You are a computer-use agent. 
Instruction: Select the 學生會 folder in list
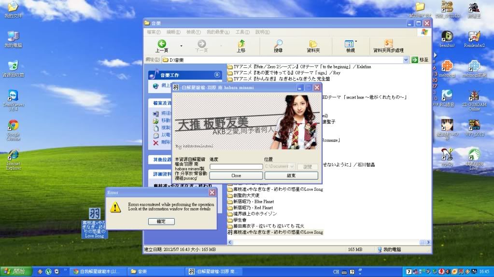point(241,220)
